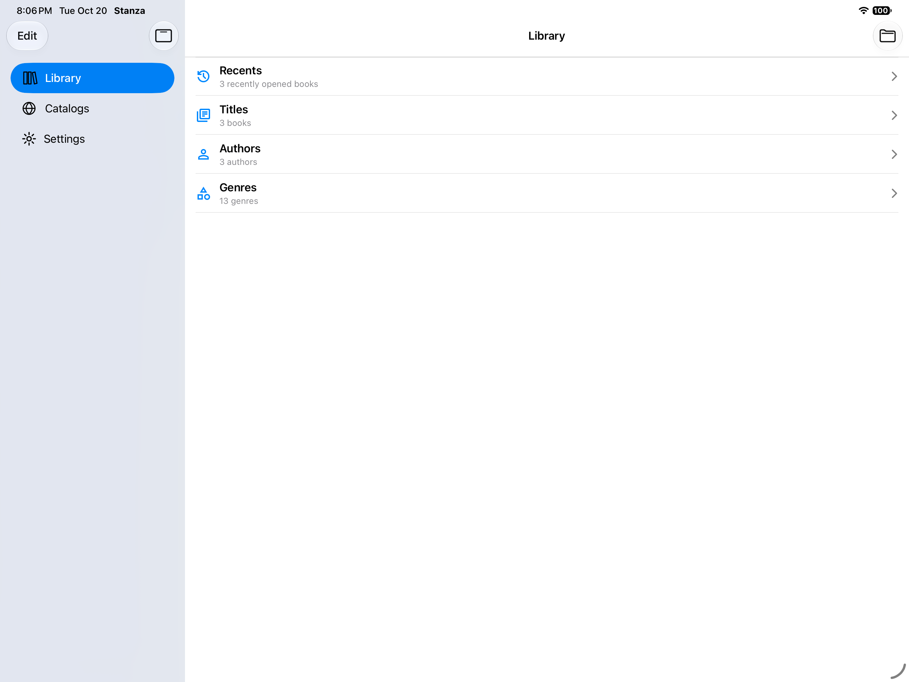Viewport: 909px width, 682px height.
Task: Tap the '3 books' subtitle
Action: pyautogui.click(x=235, y=123)
